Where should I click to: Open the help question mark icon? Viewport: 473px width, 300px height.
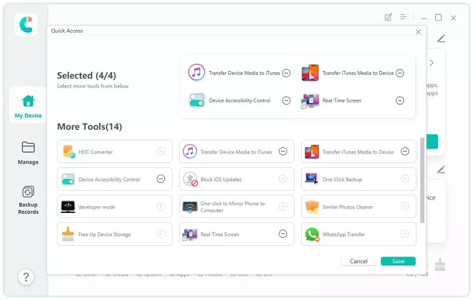click(x=26, y=277)
